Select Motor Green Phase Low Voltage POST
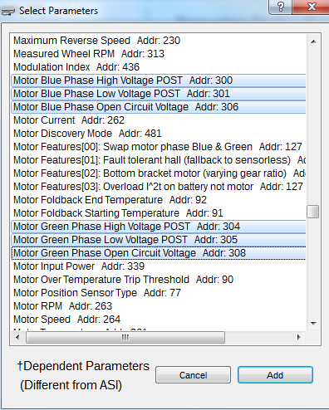The width and height of the screenshot is (329, 410). pyautogui.click(x=159, y=240)
